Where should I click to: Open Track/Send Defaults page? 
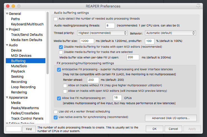pyautogui.click(x=27, y=35)
